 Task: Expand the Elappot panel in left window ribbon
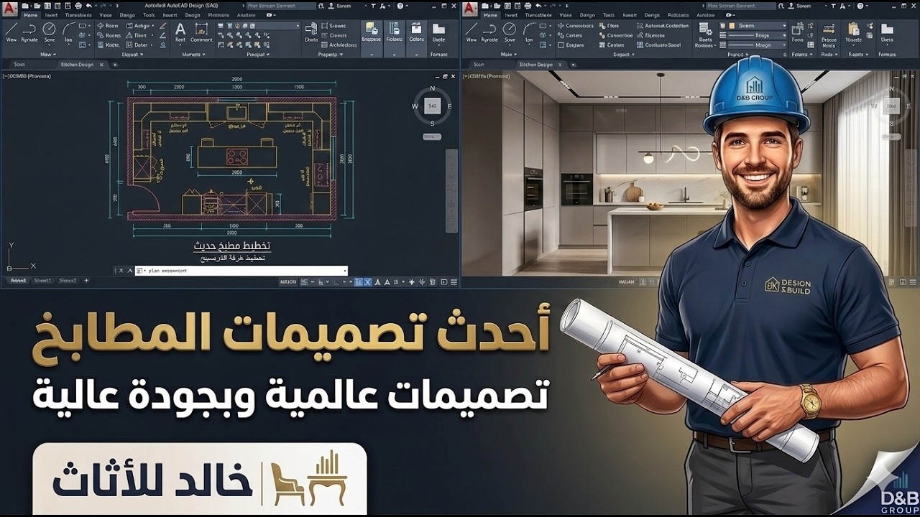pos(132,55)
